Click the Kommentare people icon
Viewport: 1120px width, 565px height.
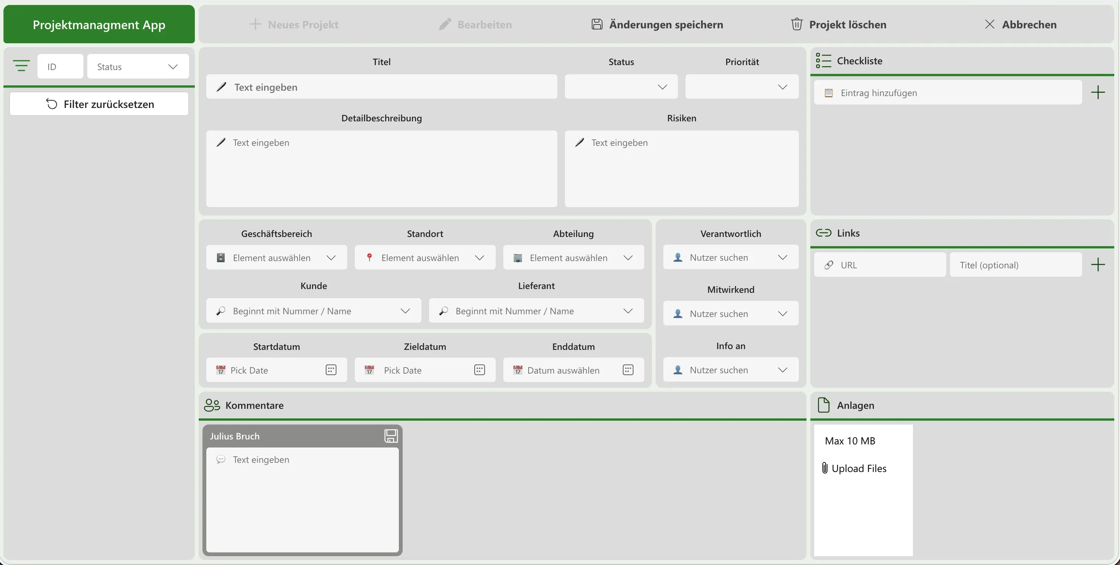click(x=212, y=405)
